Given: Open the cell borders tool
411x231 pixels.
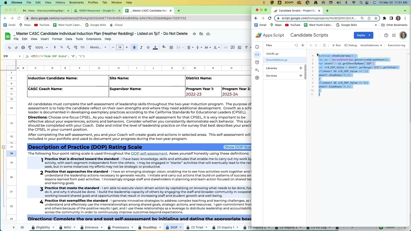Looking at the screenshot, I should point(171,47).
